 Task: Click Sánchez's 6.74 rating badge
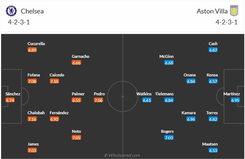10,100
